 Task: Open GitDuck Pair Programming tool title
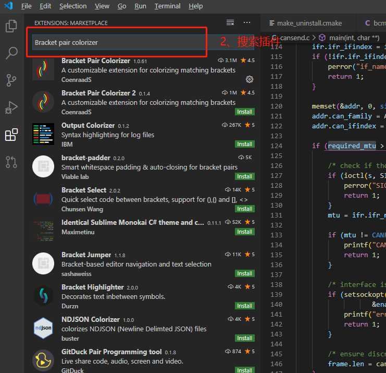[x=111, y=352]
